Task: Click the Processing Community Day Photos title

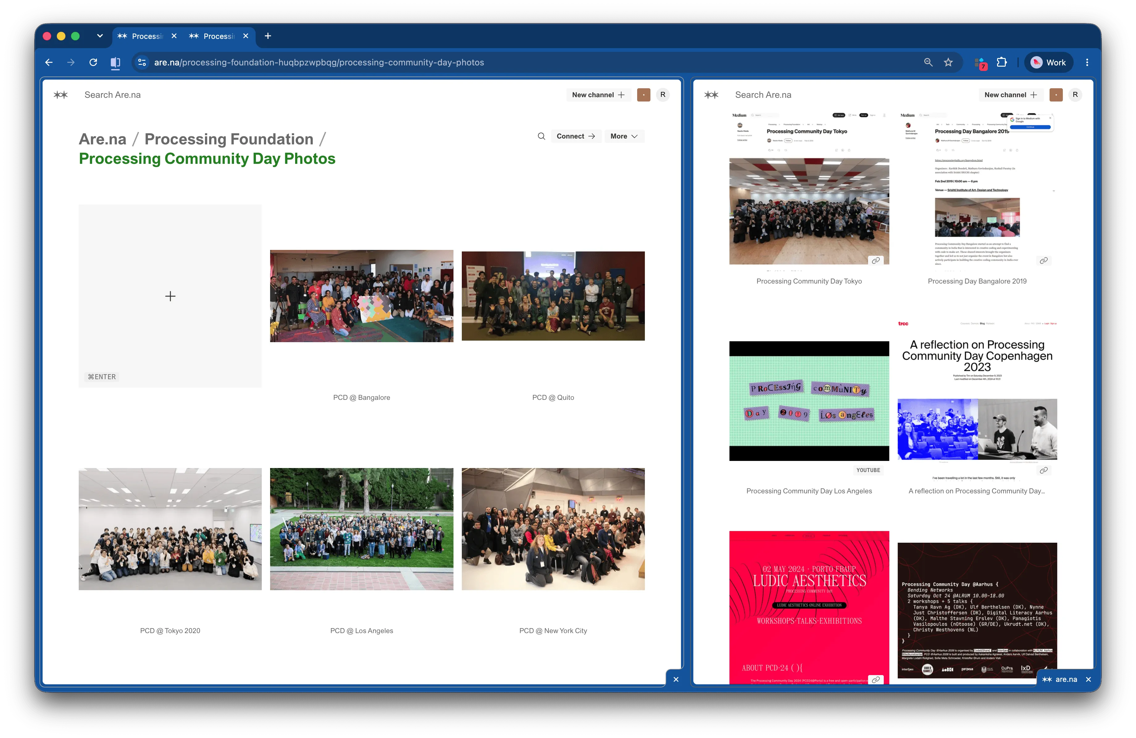Action: [x=207, y=159]
